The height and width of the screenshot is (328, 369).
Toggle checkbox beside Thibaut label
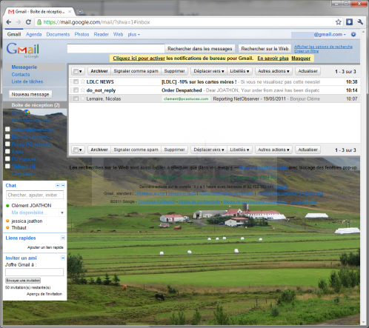[7, 166]
